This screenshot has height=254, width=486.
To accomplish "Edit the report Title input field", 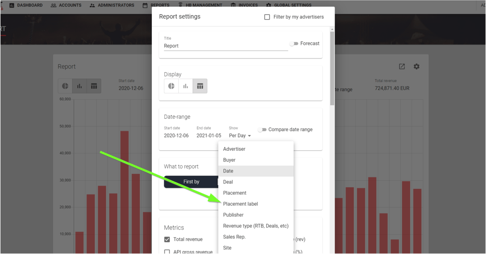I will click(226, 46).
